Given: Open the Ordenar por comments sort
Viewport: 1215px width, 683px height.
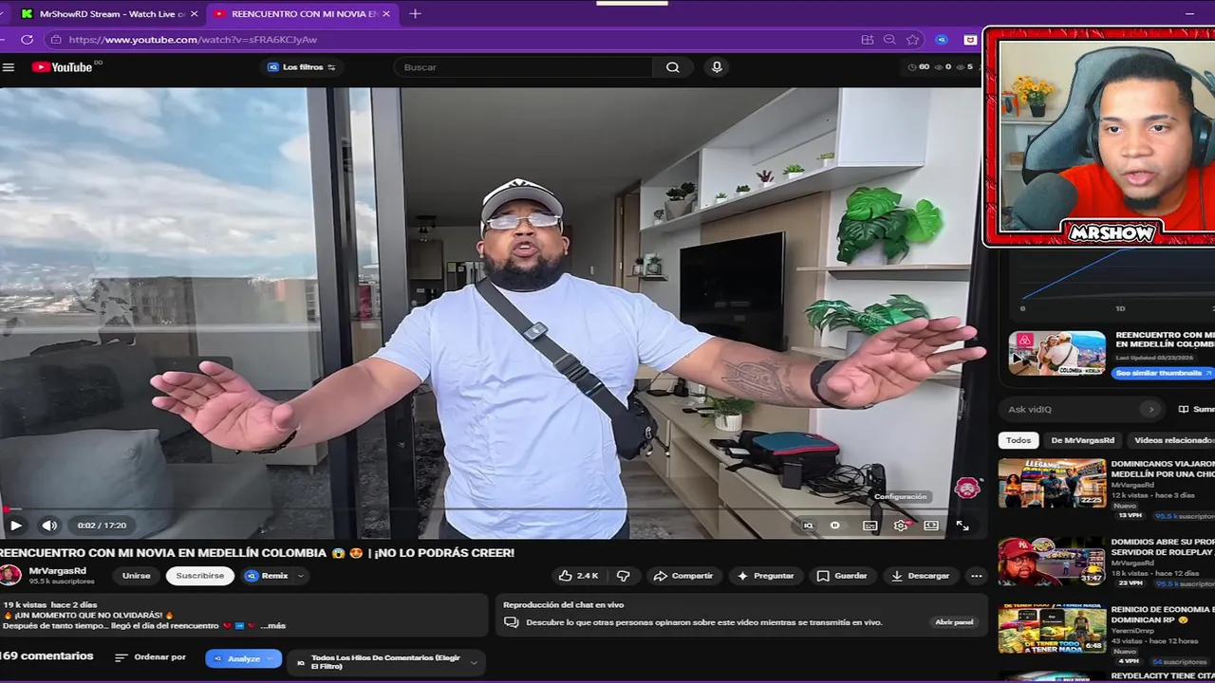Looking at the screenshot, I should (150, 657).
